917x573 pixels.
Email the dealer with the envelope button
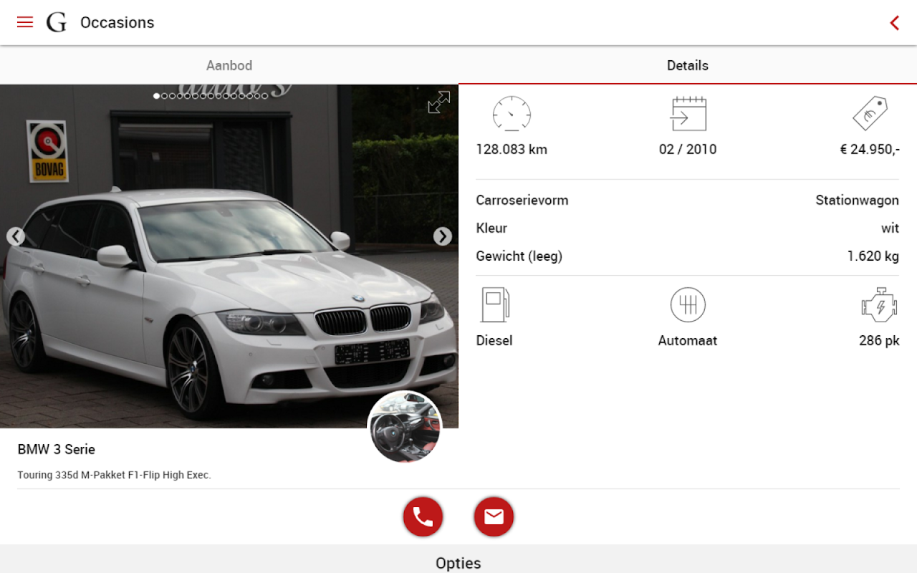[x=494, y=516]
